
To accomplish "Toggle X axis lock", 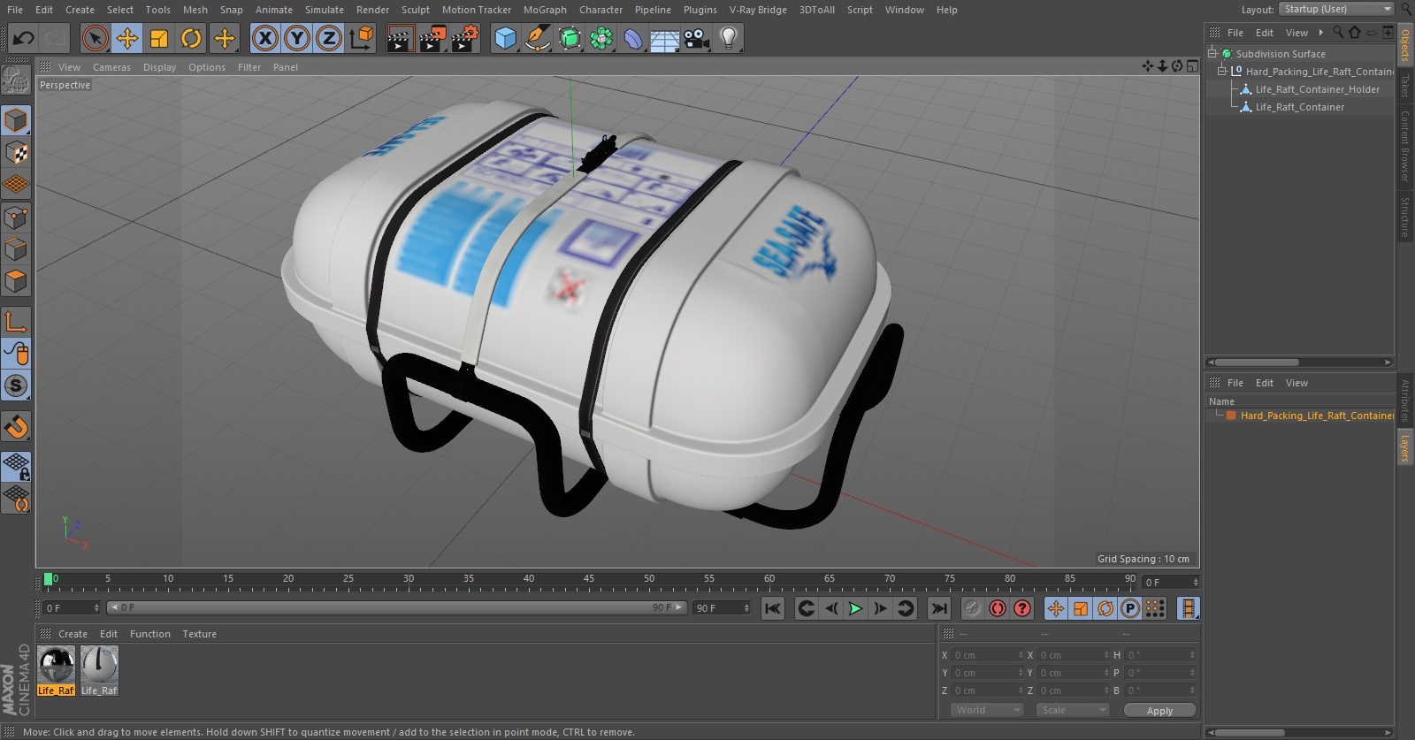I will tap(265, 38).
